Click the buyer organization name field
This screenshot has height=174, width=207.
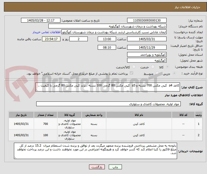[x=107, y=26]
